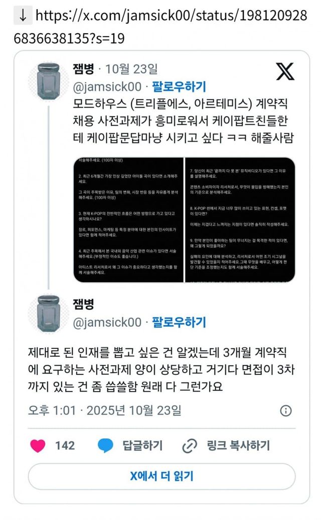Click the 오후 1:01 timestamp

52,411
